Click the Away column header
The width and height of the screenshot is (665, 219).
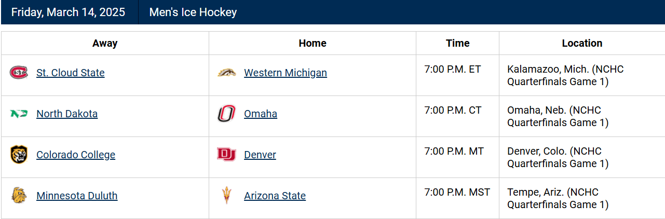(105, 43)
